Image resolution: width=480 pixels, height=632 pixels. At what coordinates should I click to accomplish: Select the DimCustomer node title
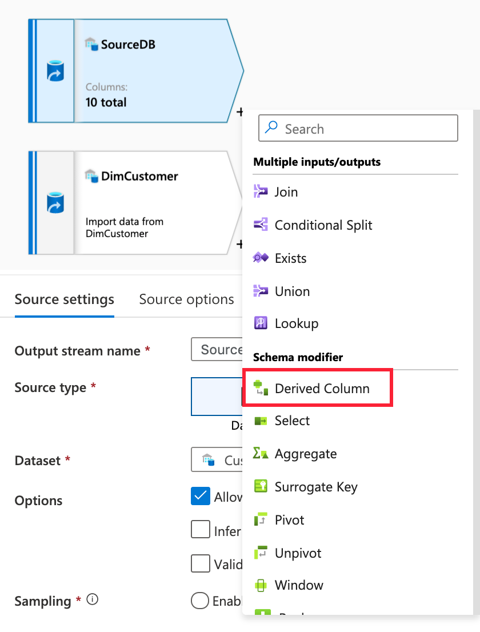click(x=139, y=176)
